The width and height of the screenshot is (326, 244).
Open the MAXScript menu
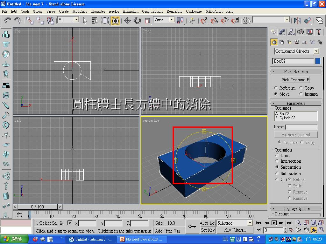pyautogui.click(x=214, y=11)
